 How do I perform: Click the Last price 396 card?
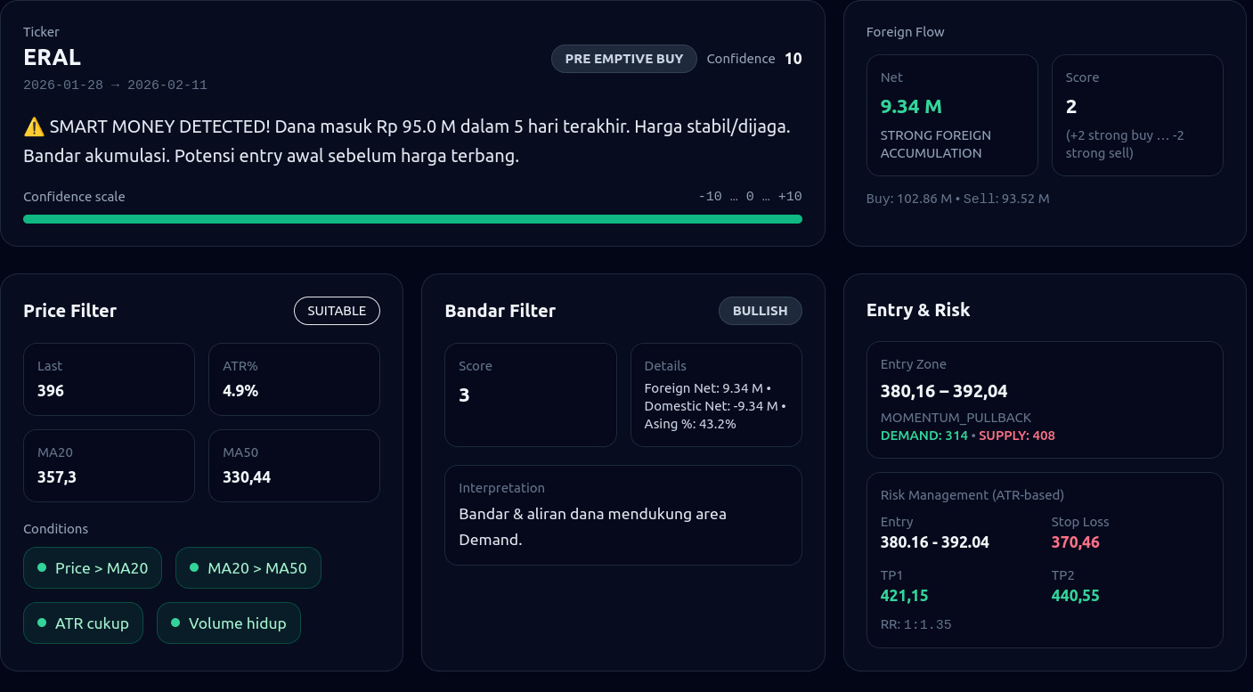(109, 379)
